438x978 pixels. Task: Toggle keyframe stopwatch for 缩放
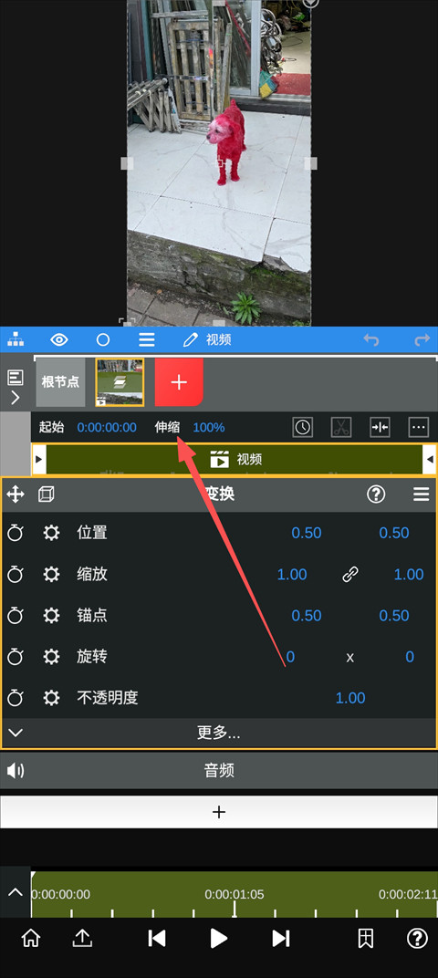pyautogui.click(x=16, y=574)
